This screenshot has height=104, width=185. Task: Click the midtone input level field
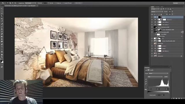point(158,89)
